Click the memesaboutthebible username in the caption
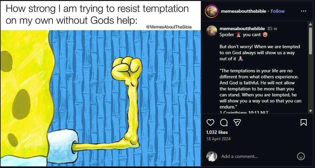 (x=242, y=28)
